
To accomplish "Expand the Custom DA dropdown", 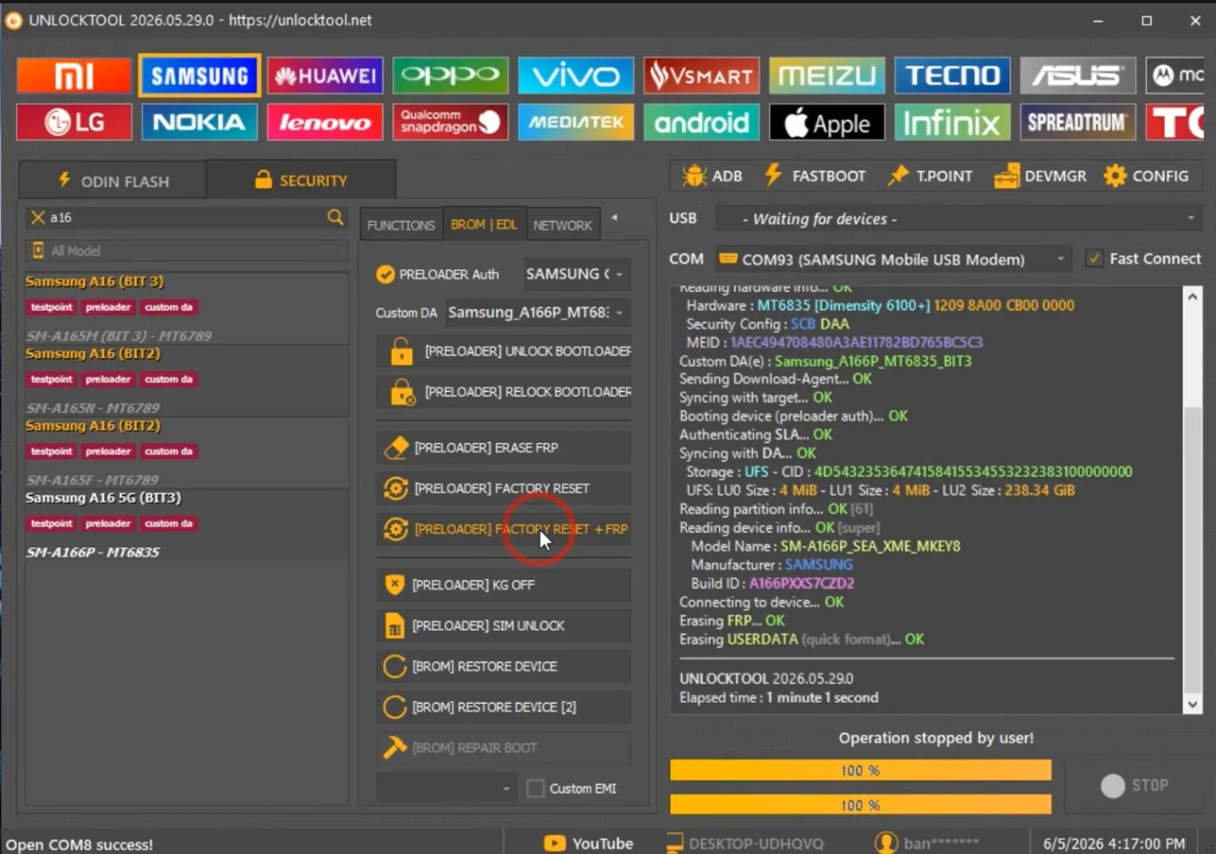I will [x=537, y=313].
